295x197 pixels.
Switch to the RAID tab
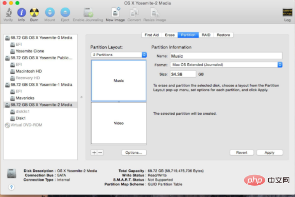[206, 35]
